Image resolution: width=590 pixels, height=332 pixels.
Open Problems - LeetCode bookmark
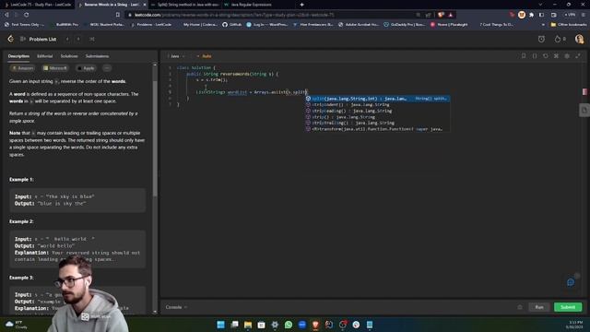tap(151, 25)
